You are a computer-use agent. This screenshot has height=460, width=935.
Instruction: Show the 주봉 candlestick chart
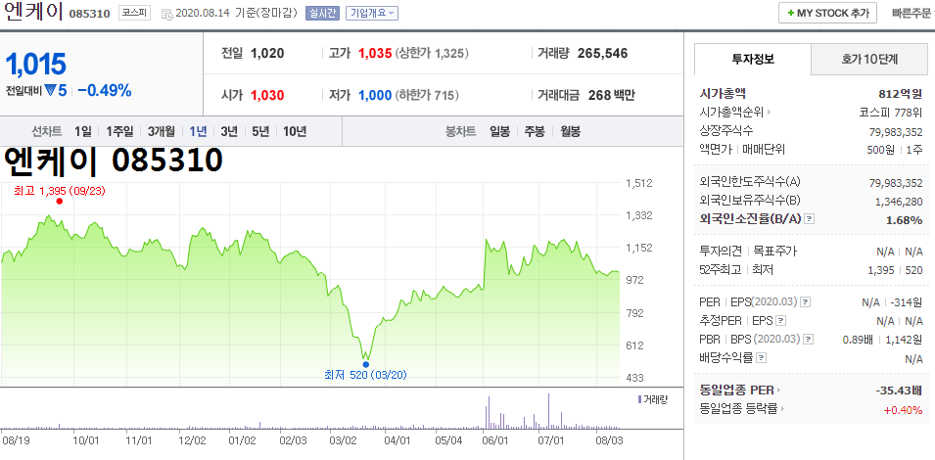535,132
